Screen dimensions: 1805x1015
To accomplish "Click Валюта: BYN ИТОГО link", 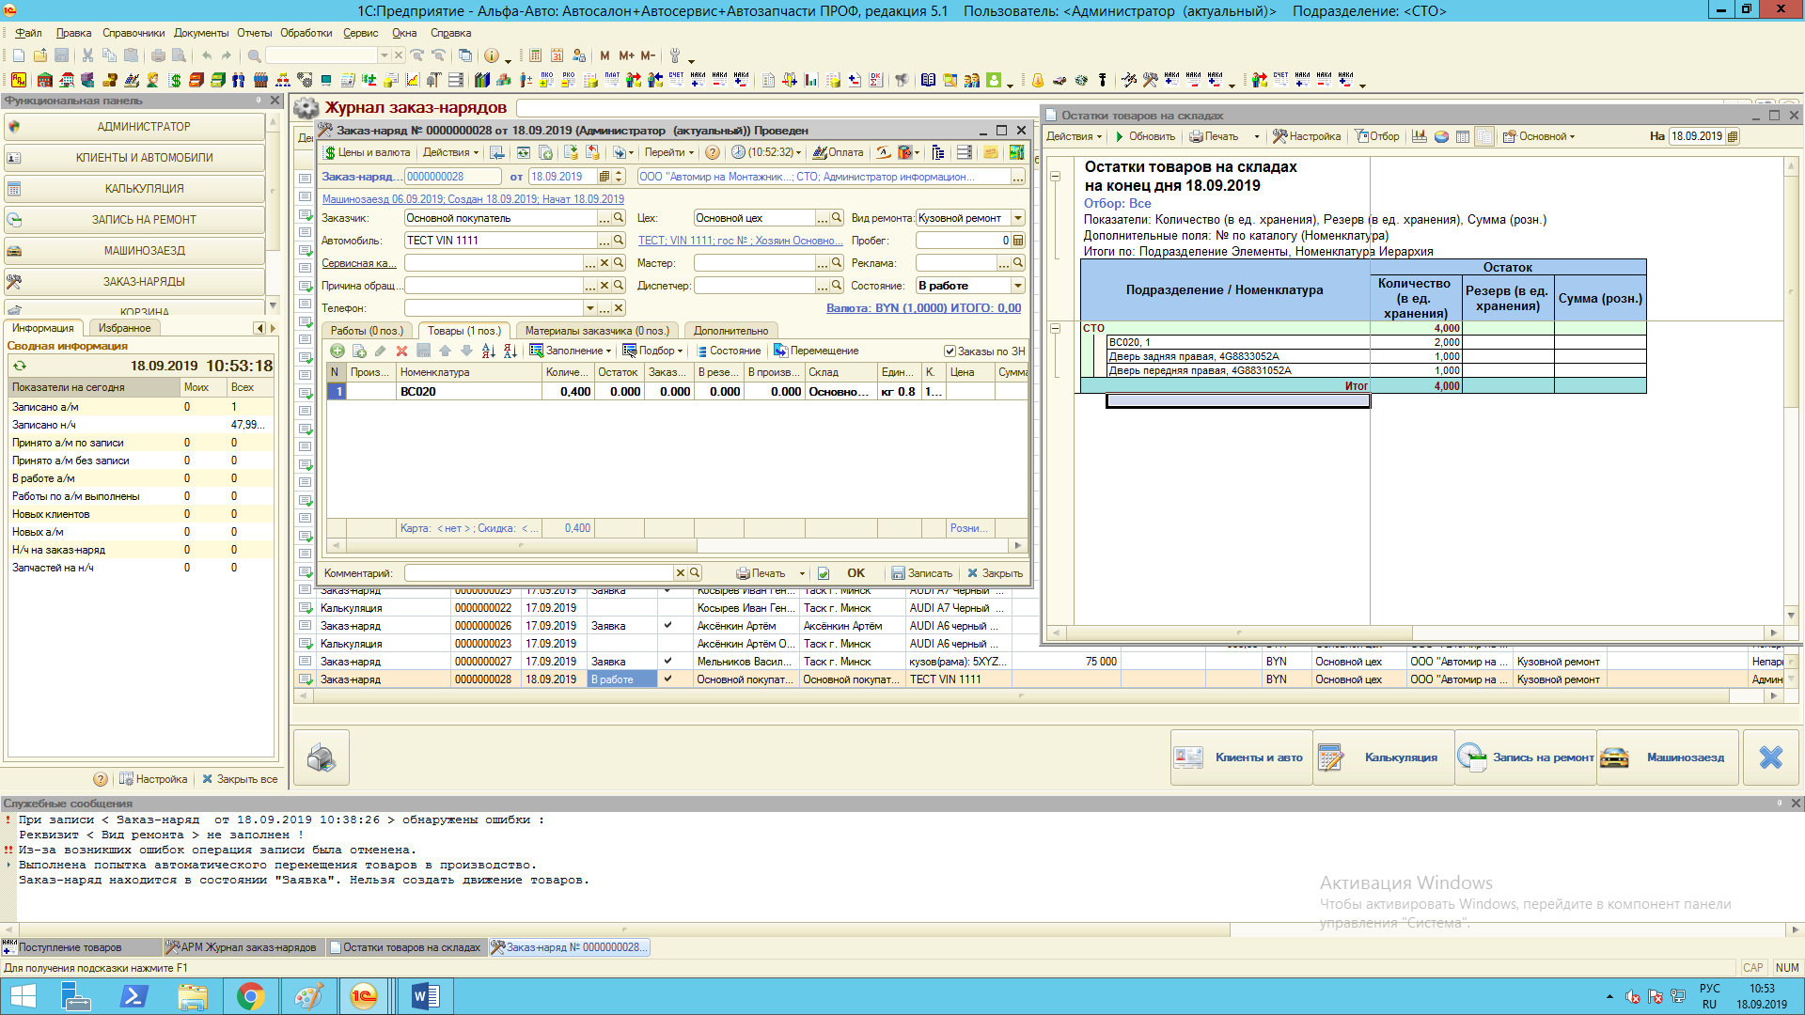I will [x=923, y=307].
